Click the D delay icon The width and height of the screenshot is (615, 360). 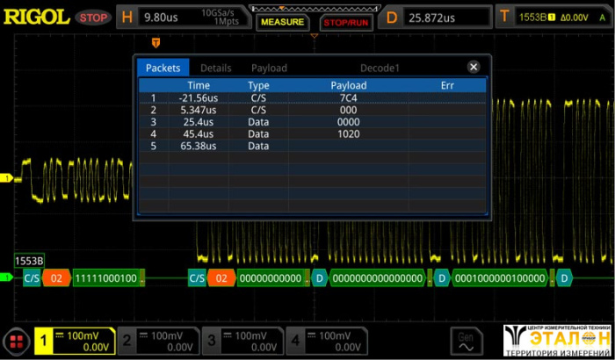[391, 16]
